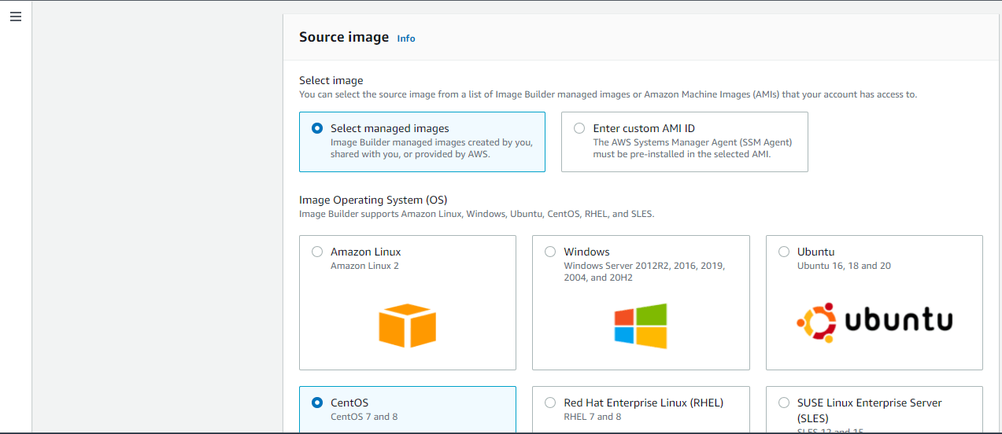Viewport: 1002px width, 434px height.
Task: Click the managed images description text
Action: (x=432, y=149)
